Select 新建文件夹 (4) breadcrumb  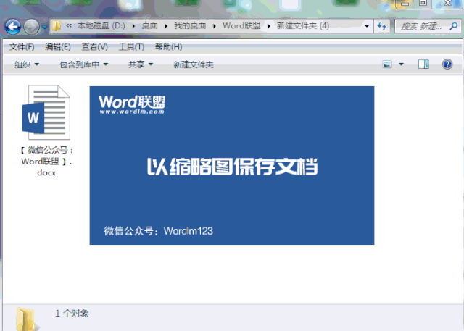[303, 25]
